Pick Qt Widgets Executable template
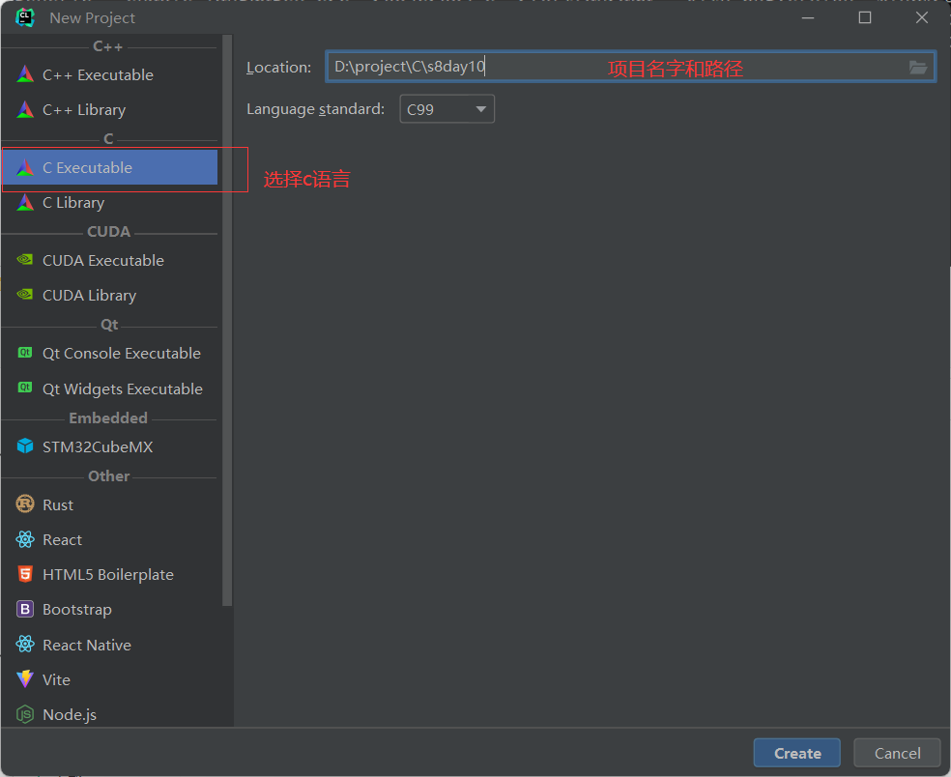This screenshot has width=951, height=777. click(x=109, y=388)
